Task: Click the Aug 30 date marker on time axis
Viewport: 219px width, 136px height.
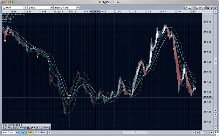Action: (x=59, y=12)
